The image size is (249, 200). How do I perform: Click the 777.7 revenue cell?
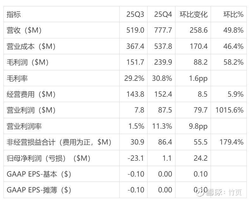[163, 30]
